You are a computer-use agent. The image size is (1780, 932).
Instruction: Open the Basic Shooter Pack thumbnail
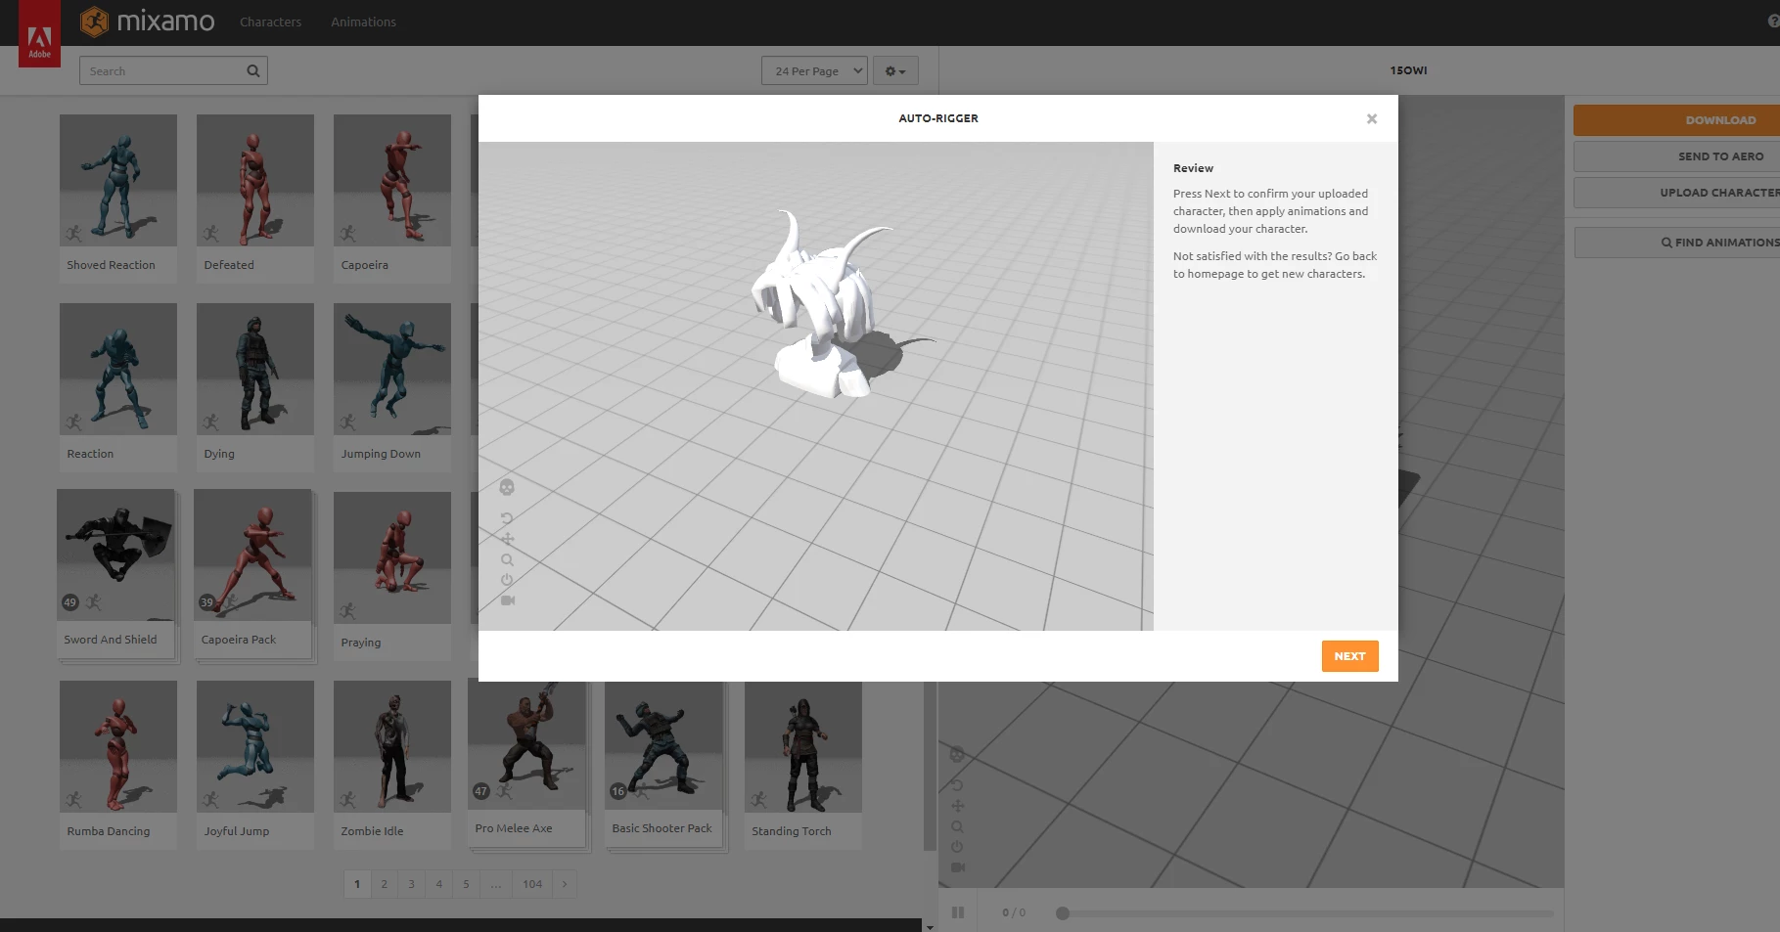tap(663, 745)
